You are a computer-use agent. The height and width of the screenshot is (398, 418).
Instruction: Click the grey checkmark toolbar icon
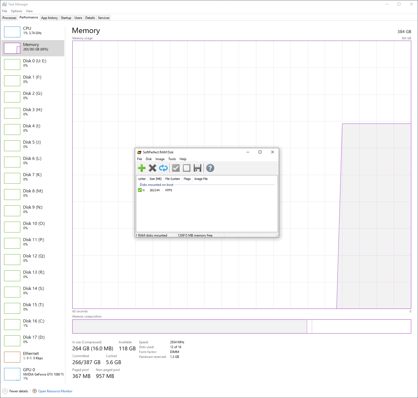176,168
